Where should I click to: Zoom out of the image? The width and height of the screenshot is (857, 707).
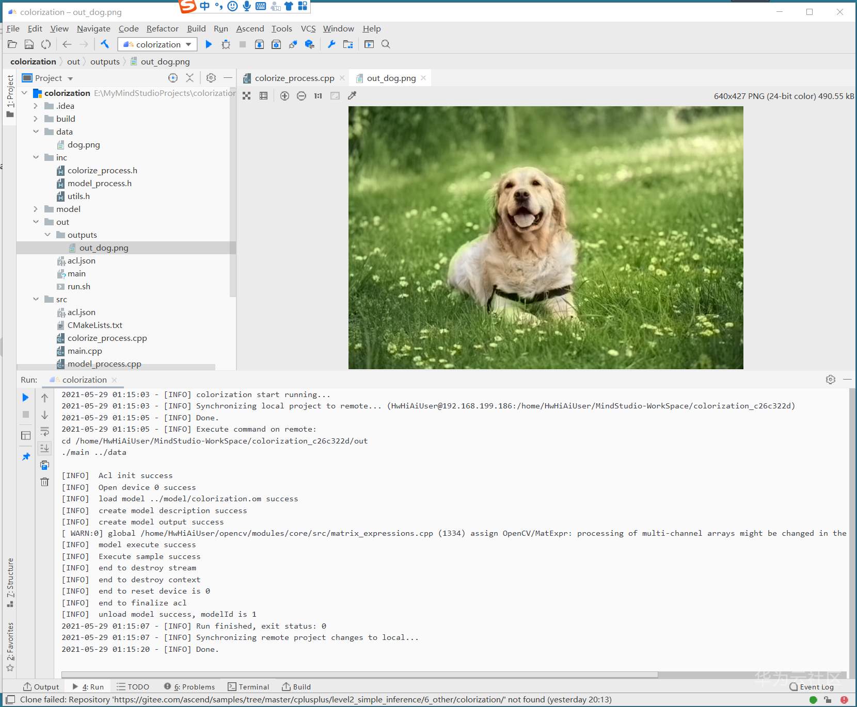coord(301,96)
